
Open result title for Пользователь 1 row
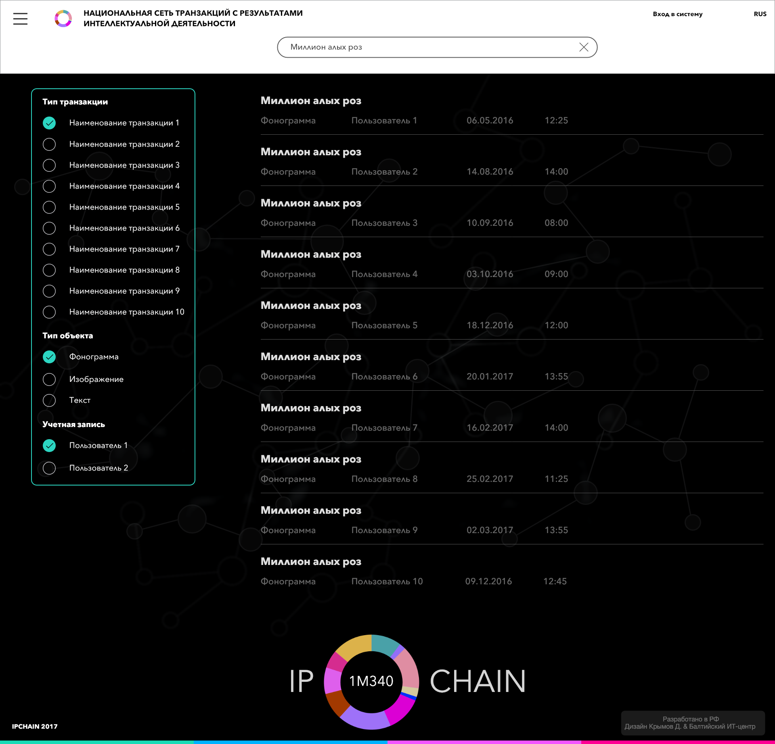pos(311,101)
